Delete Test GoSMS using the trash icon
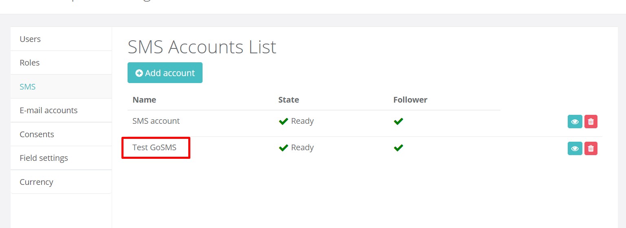The width and height of the screenshot is (626, 228). click(x=591, y=148)
